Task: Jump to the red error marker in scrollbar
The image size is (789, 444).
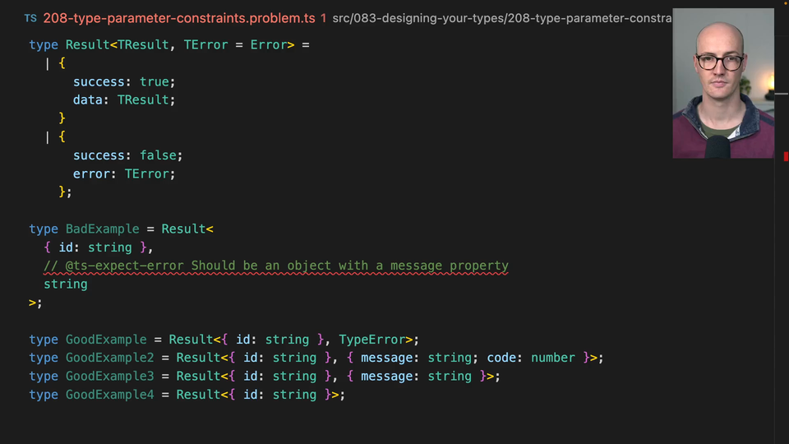Action: click(x=785, y=156)
